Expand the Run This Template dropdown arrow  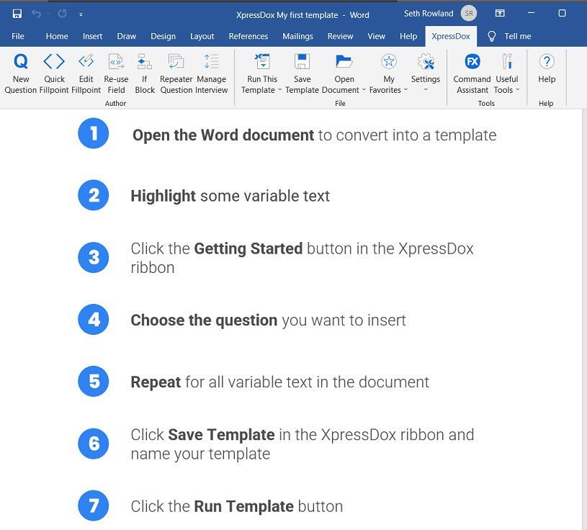[x=279, y=90]
